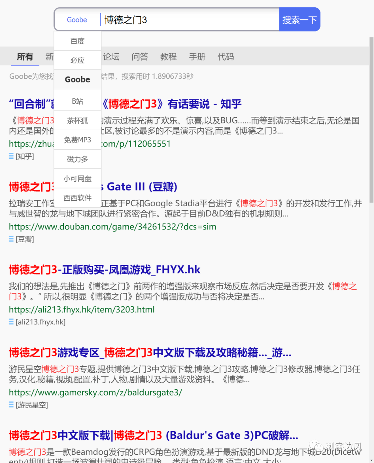Viewport: 374px width, 463px height.
Task: Switch to the 教程 tab
Action: [x=169, y=56]
